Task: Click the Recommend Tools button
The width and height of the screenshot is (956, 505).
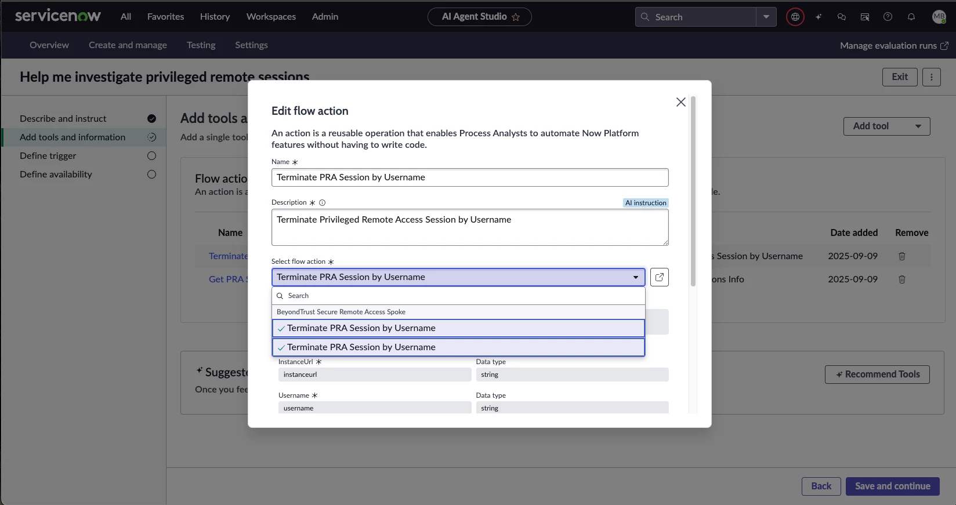Action: click(877, 375)
